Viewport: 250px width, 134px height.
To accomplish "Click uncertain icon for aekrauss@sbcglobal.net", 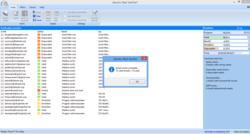I will (x=39, y=104).
